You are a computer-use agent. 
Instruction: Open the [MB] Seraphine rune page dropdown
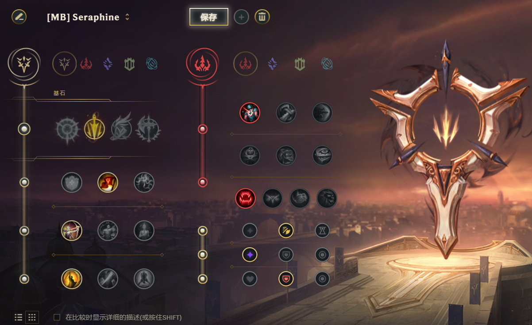point(89,17)
